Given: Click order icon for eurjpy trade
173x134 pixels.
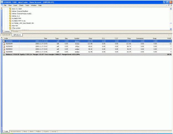Looking at the screenshot, I should [4, 44].
